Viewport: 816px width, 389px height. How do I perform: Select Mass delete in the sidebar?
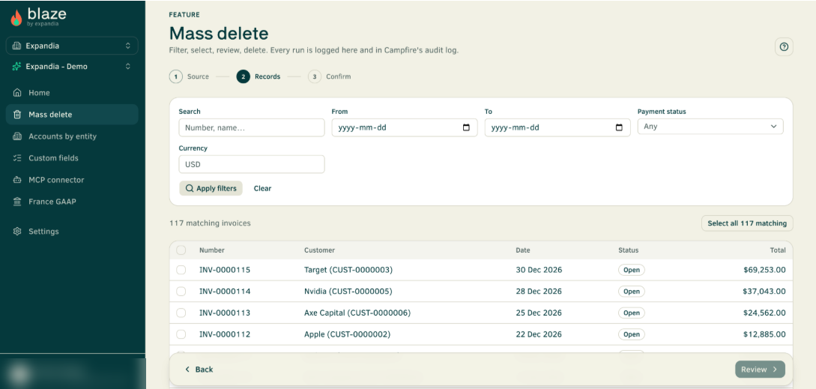[x=72, y=115]
